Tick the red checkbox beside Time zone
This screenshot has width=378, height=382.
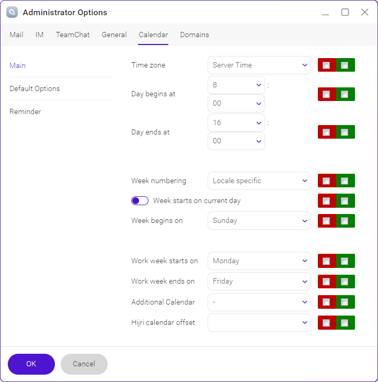326,65
